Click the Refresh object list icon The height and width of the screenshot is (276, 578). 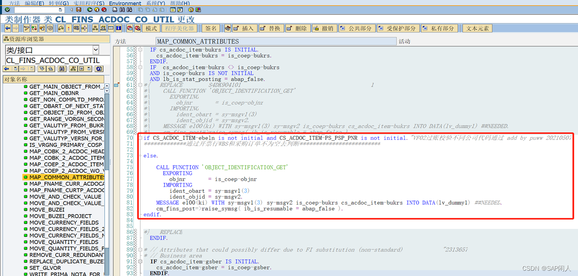click(x=99, y=69)
